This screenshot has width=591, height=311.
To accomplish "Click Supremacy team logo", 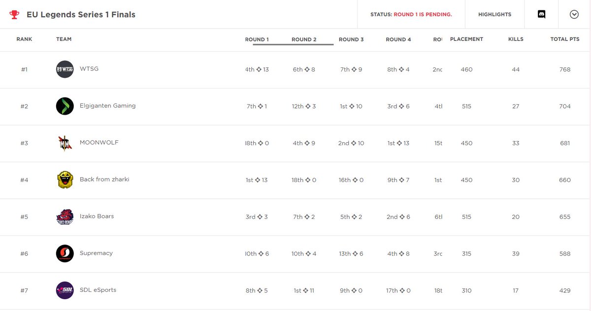I will click(65, 254).
